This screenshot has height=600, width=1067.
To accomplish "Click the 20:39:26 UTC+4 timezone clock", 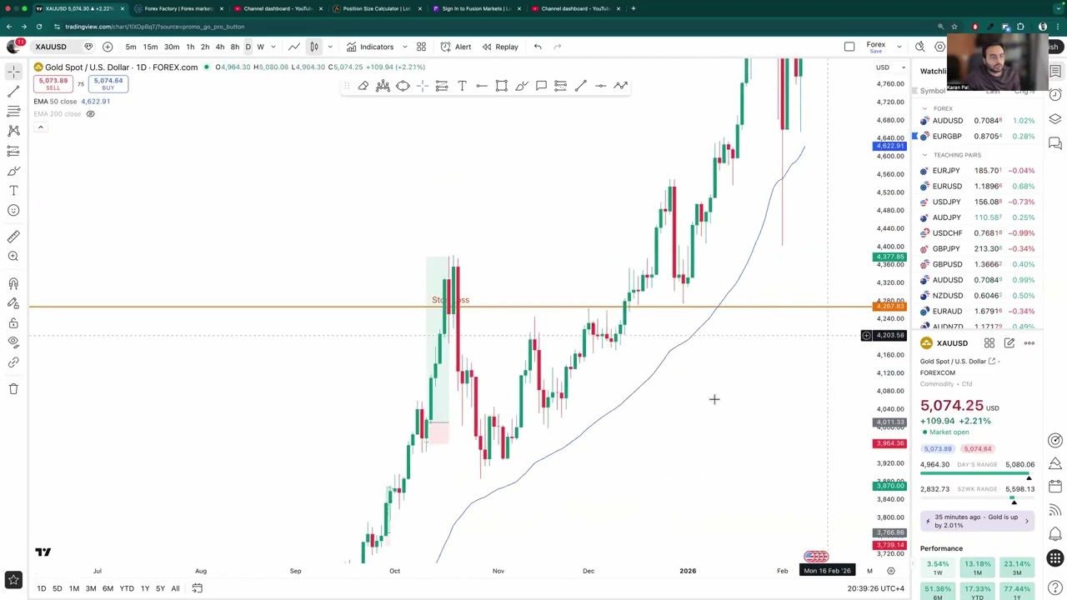I will 875,588.
